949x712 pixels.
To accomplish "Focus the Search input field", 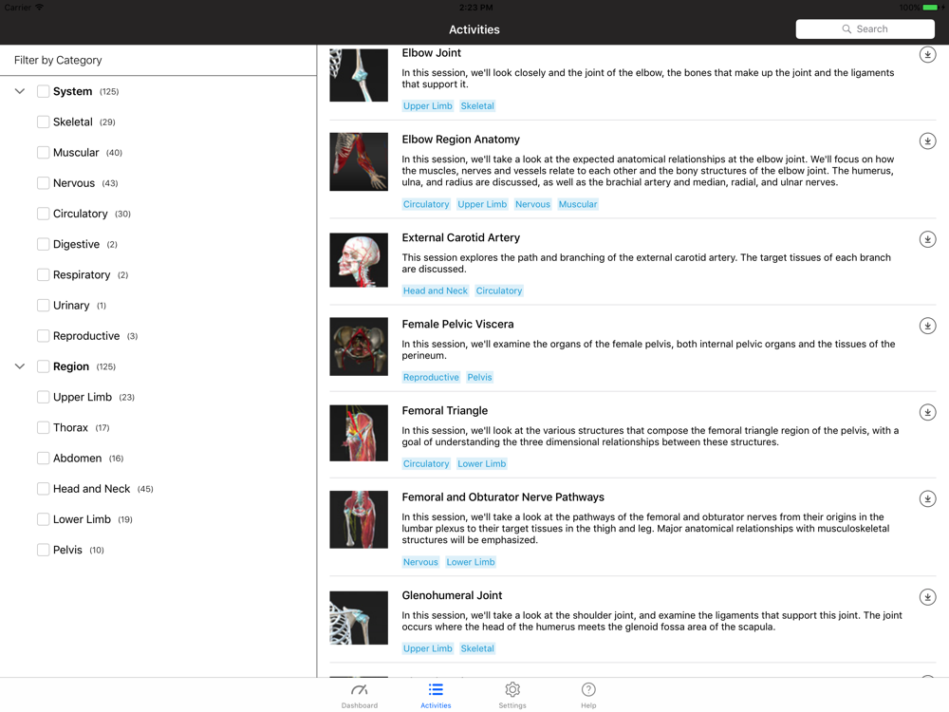I will 865,29.
